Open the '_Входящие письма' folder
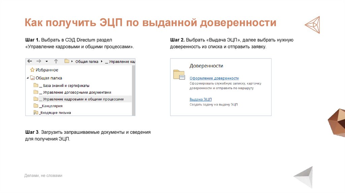The height and width of the screenshot is (193, 345). [55, 113]
